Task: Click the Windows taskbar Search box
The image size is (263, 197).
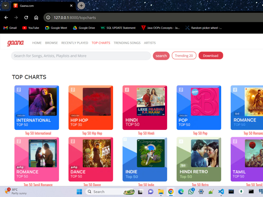Action: [x=110, y=192]
